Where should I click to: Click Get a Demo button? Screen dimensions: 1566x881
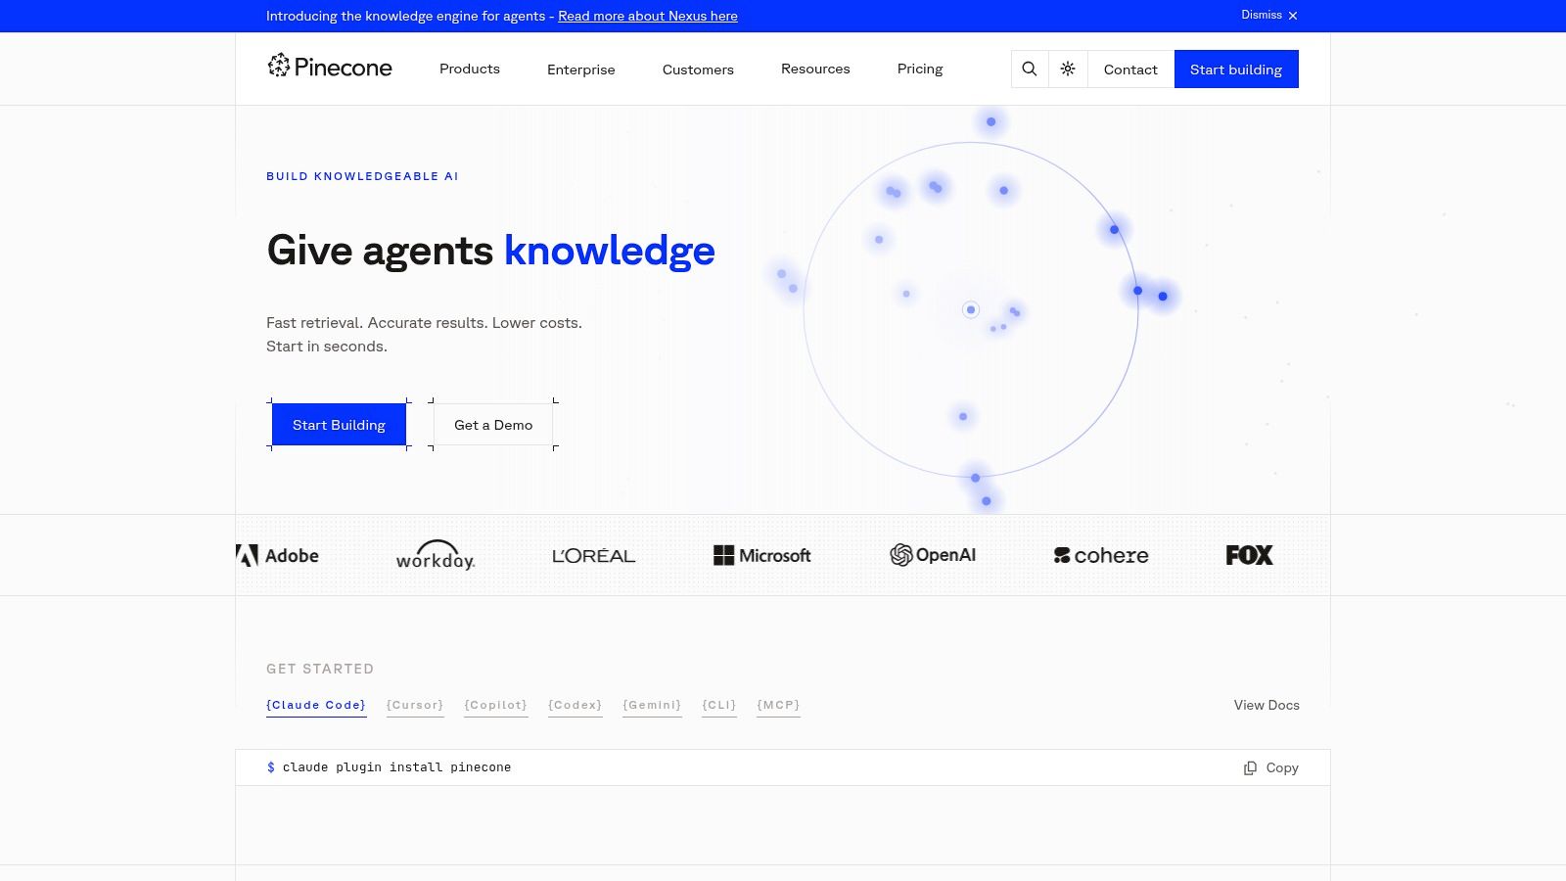coord(493,425)
